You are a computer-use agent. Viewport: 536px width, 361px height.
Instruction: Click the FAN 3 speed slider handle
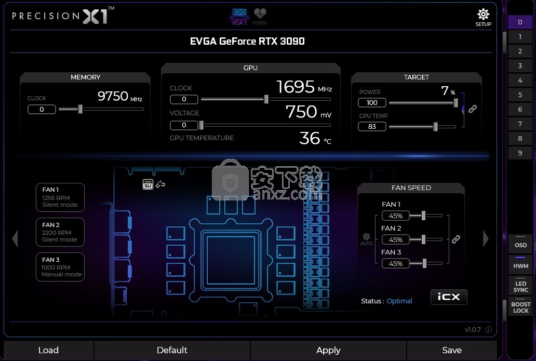424,263
